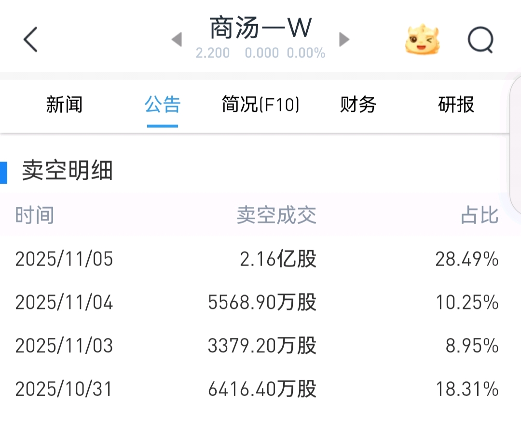This screenshot has height=428, width=521.
Task: Tap the 2.16亿股 short volume
Action: 278,259
